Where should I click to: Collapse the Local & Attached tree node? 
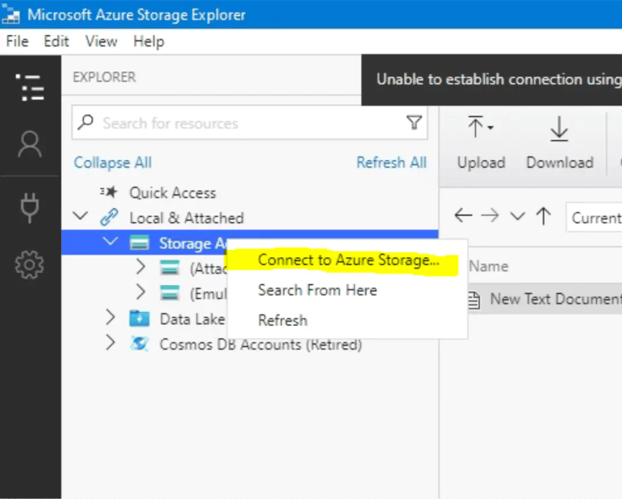click(81, 218)
